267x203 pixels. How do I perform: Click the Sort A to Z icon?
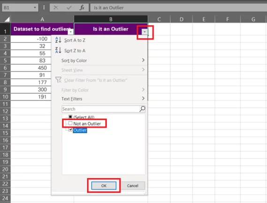tap(58, 40)
